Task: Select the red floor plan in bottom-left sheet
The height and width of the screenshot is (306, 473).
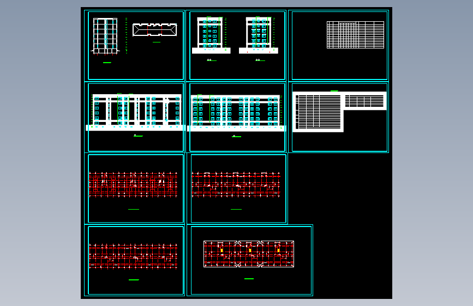Action: tap(133, 256)
